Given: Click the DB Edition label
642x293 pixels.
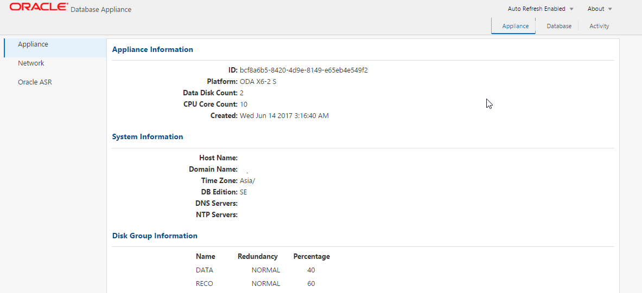Looking at the screenshot, I should pyautogui.click(x=219, y=192).
